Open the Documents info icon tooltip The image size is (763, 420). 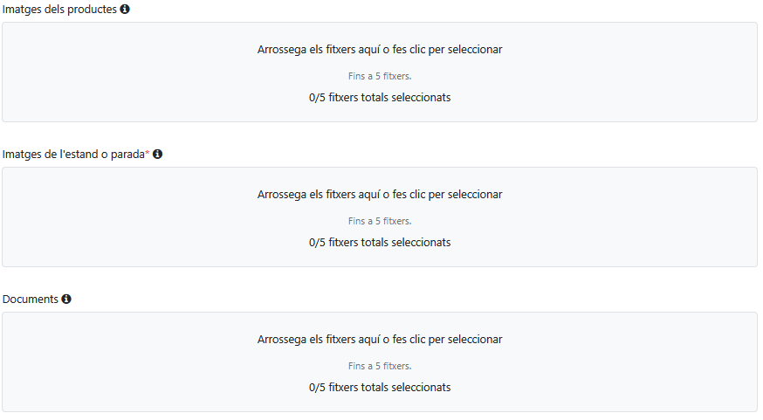(66, 299)
